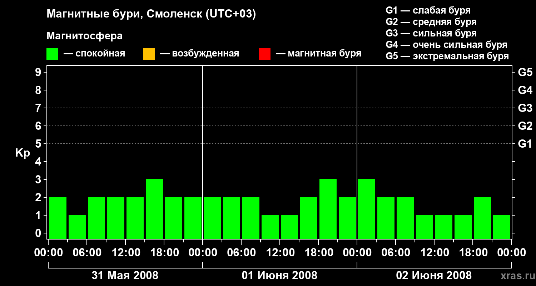Click the '01 Июня 2008' date label
Viewport: 536px width, 286px height.
click(279, 276)
